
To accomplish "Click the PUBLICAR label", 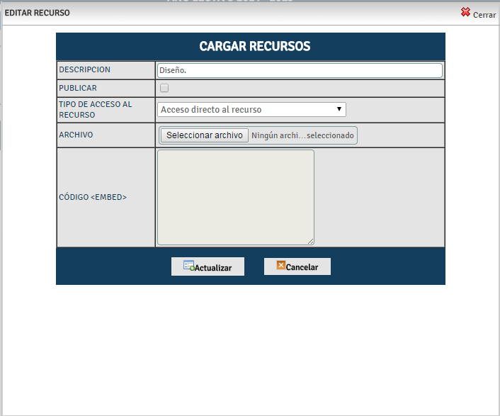I will [x=78, y=88].
